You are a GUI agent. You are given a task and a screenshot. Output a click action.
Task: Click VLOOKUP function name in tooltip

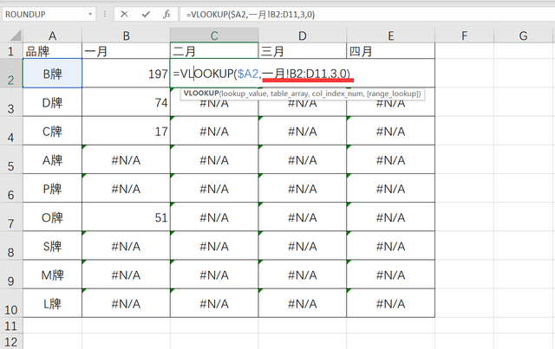click(200, 94)
